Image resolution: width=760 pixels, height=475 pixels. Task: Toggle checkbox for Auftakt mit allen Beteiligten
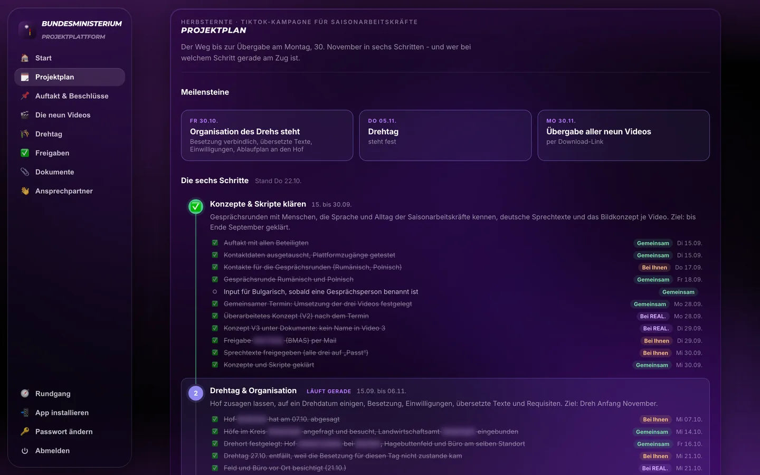click(x=215, y=243)
